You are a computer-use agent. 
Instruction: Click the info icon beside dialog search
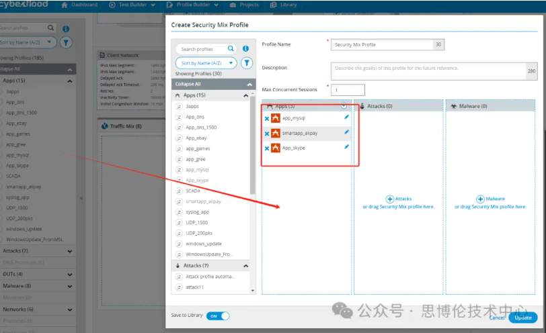click(246, 49)
